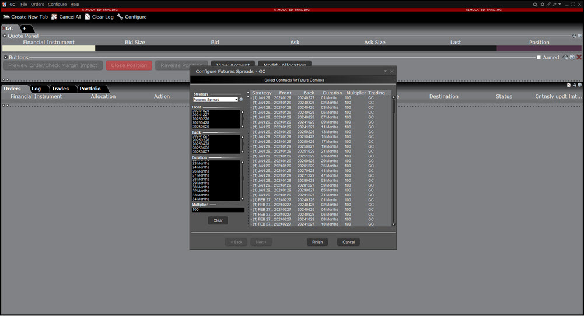Image resolution: width=584 pixels, height=316 pixels.
Task: Open the Orders menu
Action: tap(37, 5)
